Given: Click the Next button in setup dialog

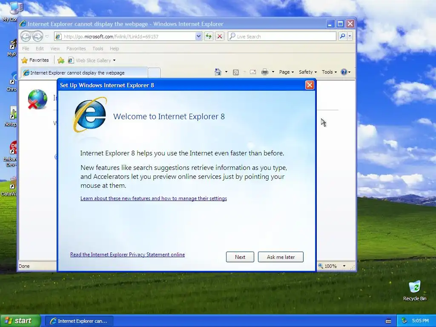Looking at the screenshot, I should pos(240,257).
